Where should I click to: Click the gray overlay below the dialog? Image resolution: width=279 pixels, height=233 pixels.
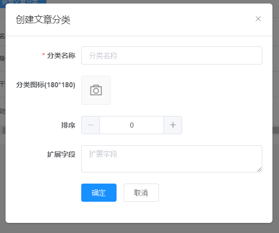coord(139,228)
